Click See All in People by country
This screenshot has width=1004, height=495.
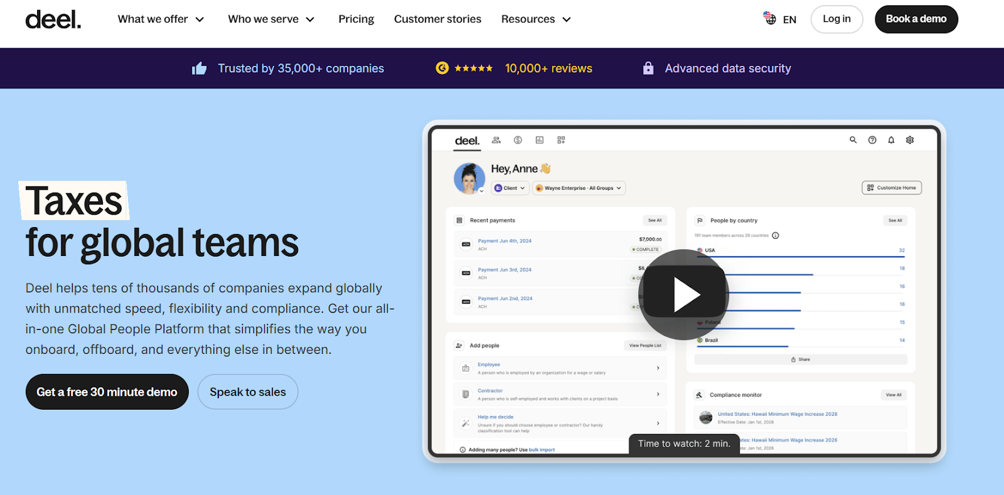[895, 220]
